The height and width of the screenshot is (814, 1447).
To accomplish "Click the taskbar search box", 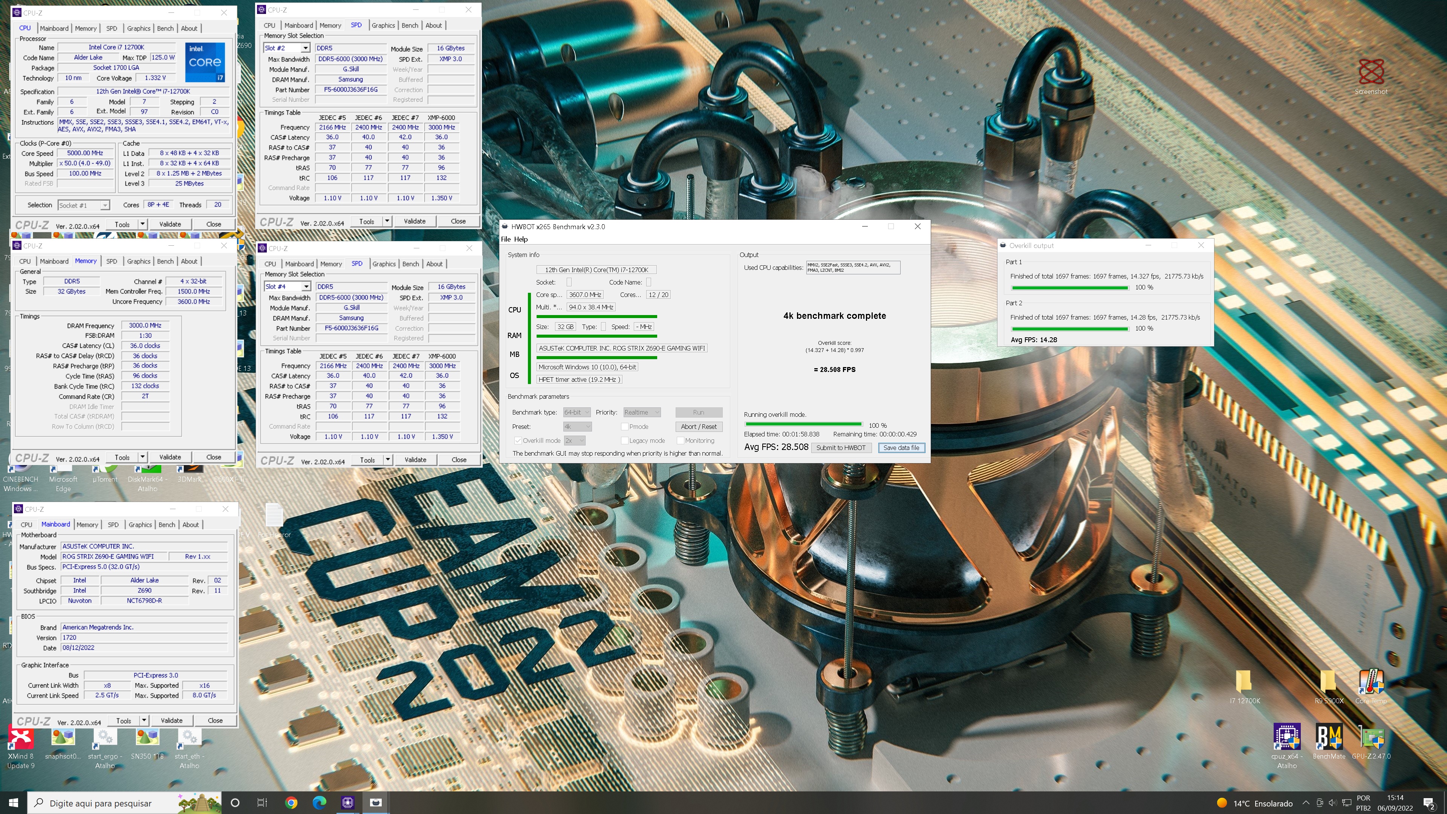I will pos(124,803).
